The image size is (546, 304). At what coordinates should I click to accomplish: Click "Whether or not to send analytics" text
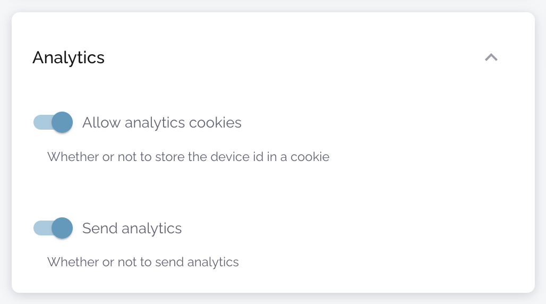(x=143, y=262)
